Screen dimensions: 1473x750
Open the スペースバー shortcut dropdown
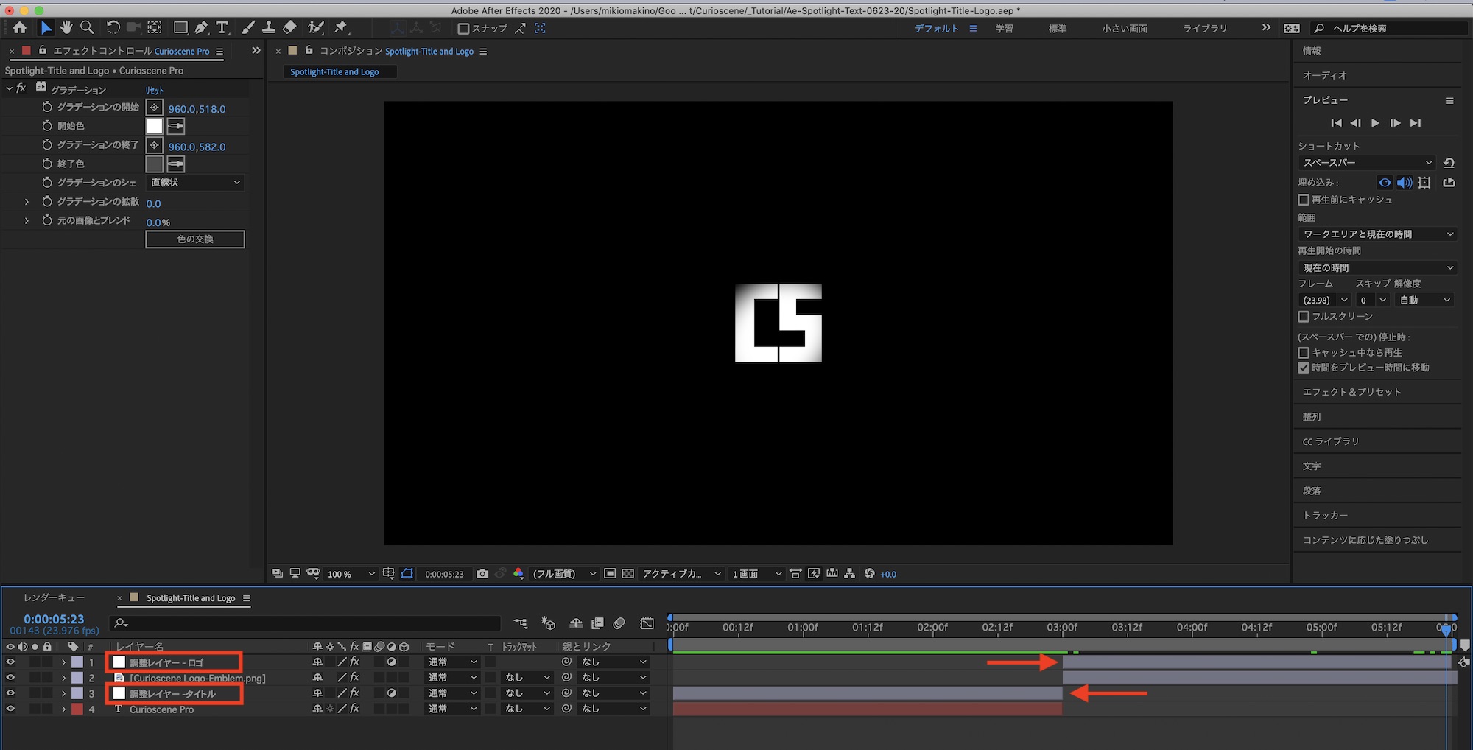coord(1367,163)
